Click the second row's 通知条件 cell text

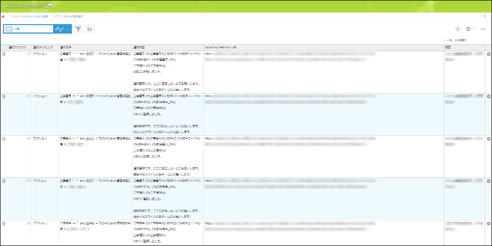click(94, 99)
